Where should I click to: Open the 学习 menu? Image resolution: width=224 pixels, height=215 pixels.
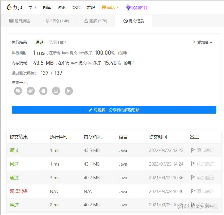(32, 7)
